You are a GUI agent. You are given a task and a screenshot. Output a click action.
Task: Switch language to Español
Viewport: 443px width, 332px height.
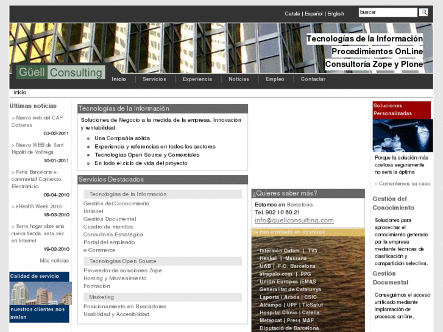pos(313,13)
